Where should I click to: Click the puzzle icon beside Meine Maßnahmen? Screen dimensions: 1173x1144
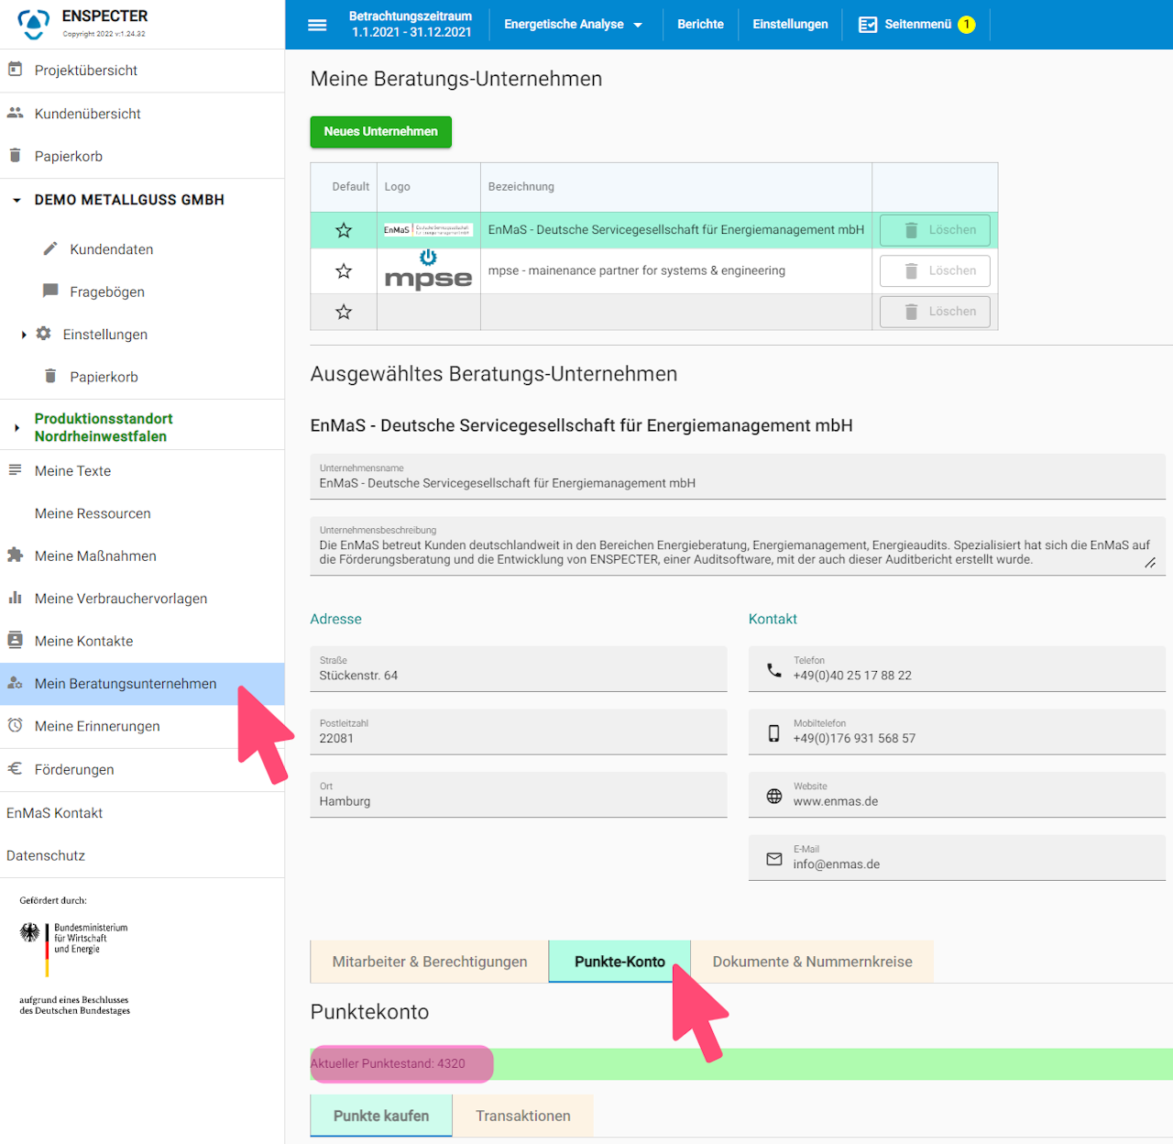click(15, 555)
